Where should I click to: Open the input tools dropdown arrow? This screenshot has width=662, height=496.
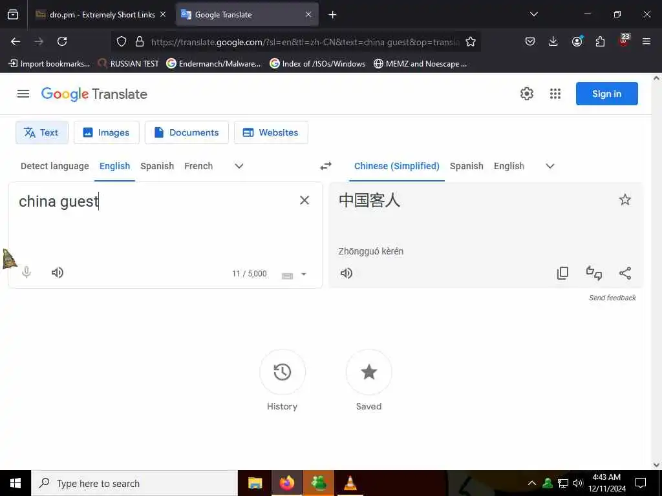pos(303,274)
